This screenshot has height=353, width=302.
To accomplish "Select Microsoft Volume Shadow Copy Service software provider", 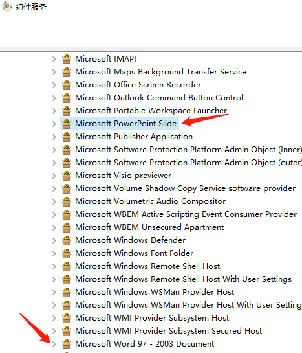I will pyautogui.click(x=185, y=188).
